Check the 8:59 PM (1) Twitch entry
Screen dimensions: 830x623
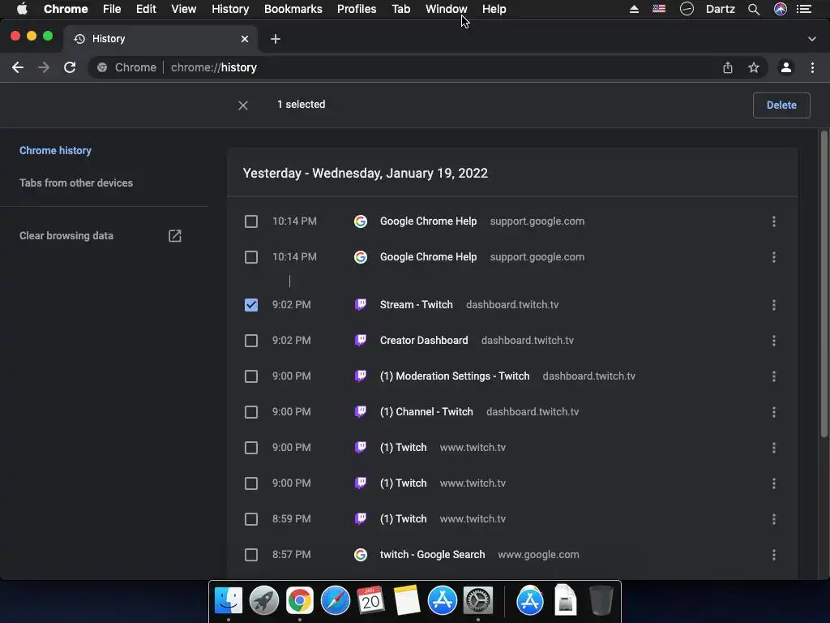coord(251,519)
